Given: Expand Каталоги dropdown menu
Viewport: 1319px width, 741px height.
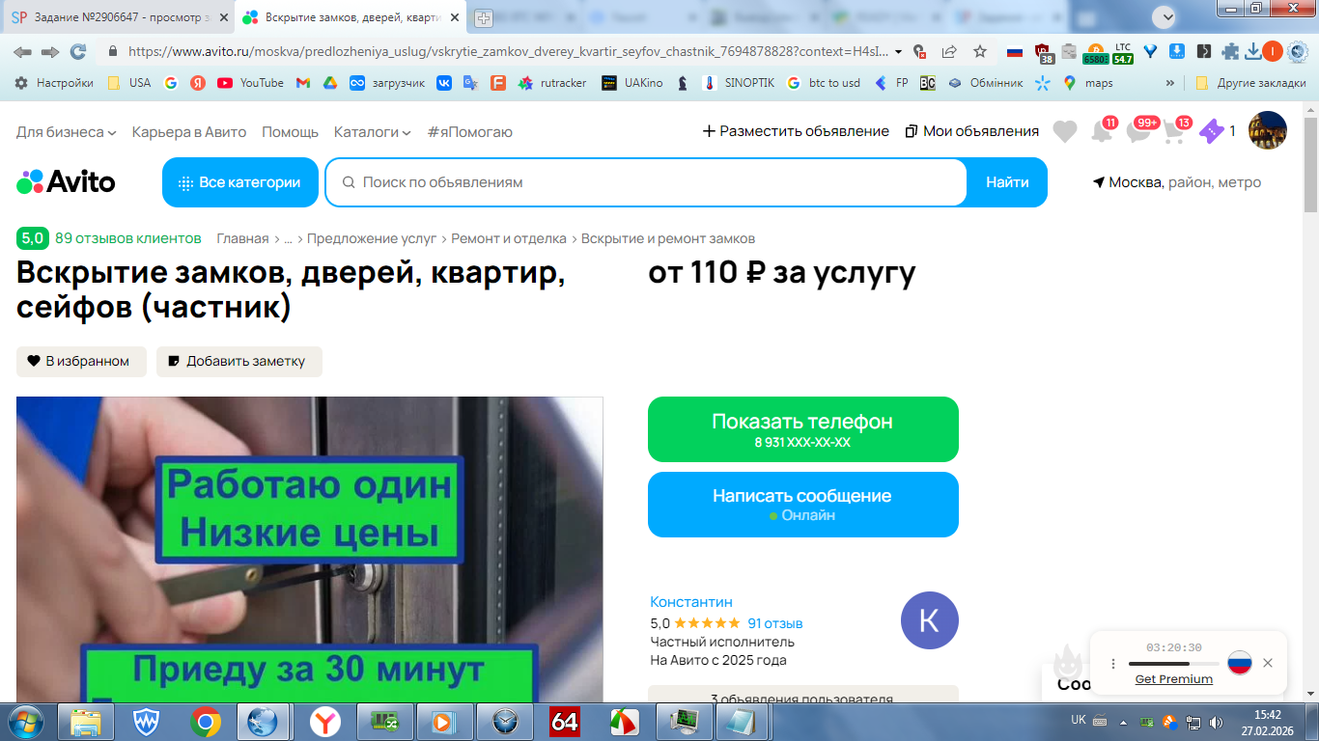Looking at the screenshot, I should click(x=373, y=131).
